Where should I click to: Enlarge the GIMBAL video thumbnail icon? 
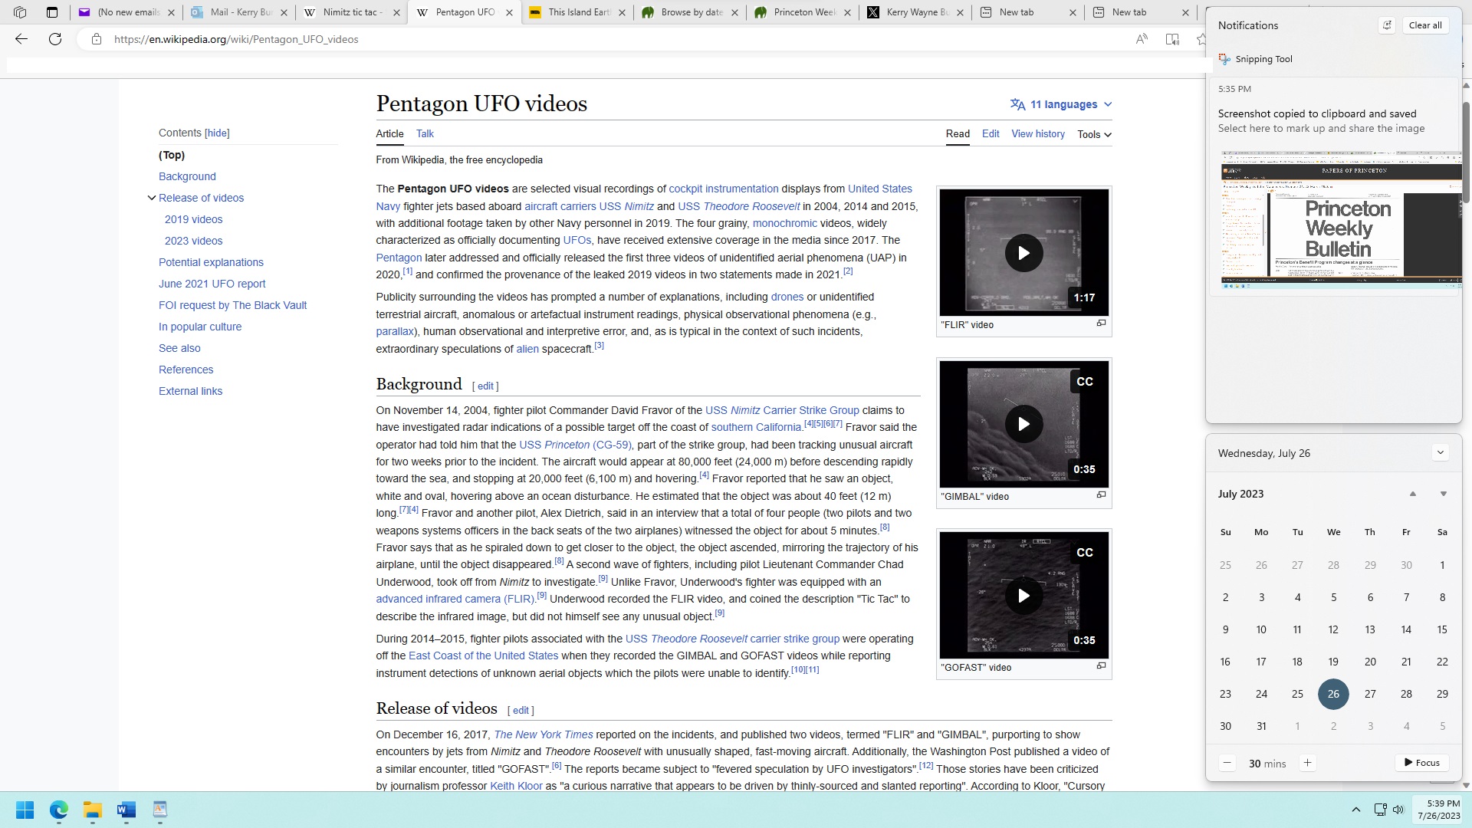[1101, 495]
